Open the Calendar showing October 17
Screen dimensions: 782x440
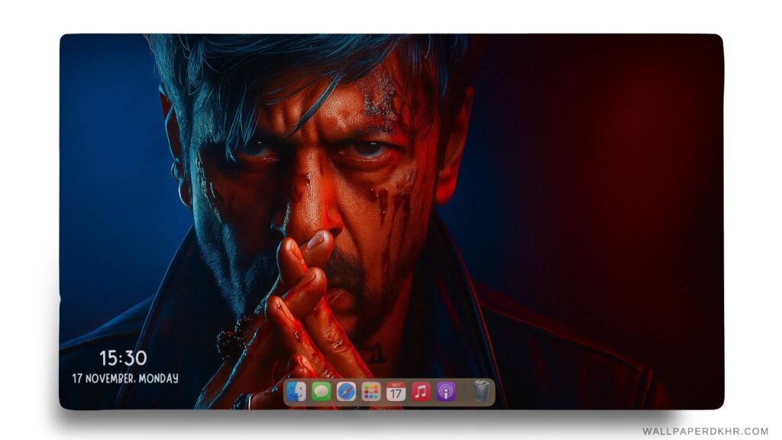(396, 393)
